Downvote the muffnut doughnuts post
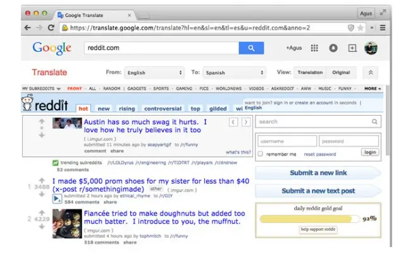Screen dimensions: 413x254 point(42,227)
